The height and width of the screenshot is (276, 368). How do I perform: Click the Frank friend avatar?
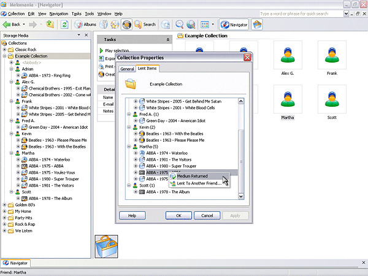tap(332, 55)
